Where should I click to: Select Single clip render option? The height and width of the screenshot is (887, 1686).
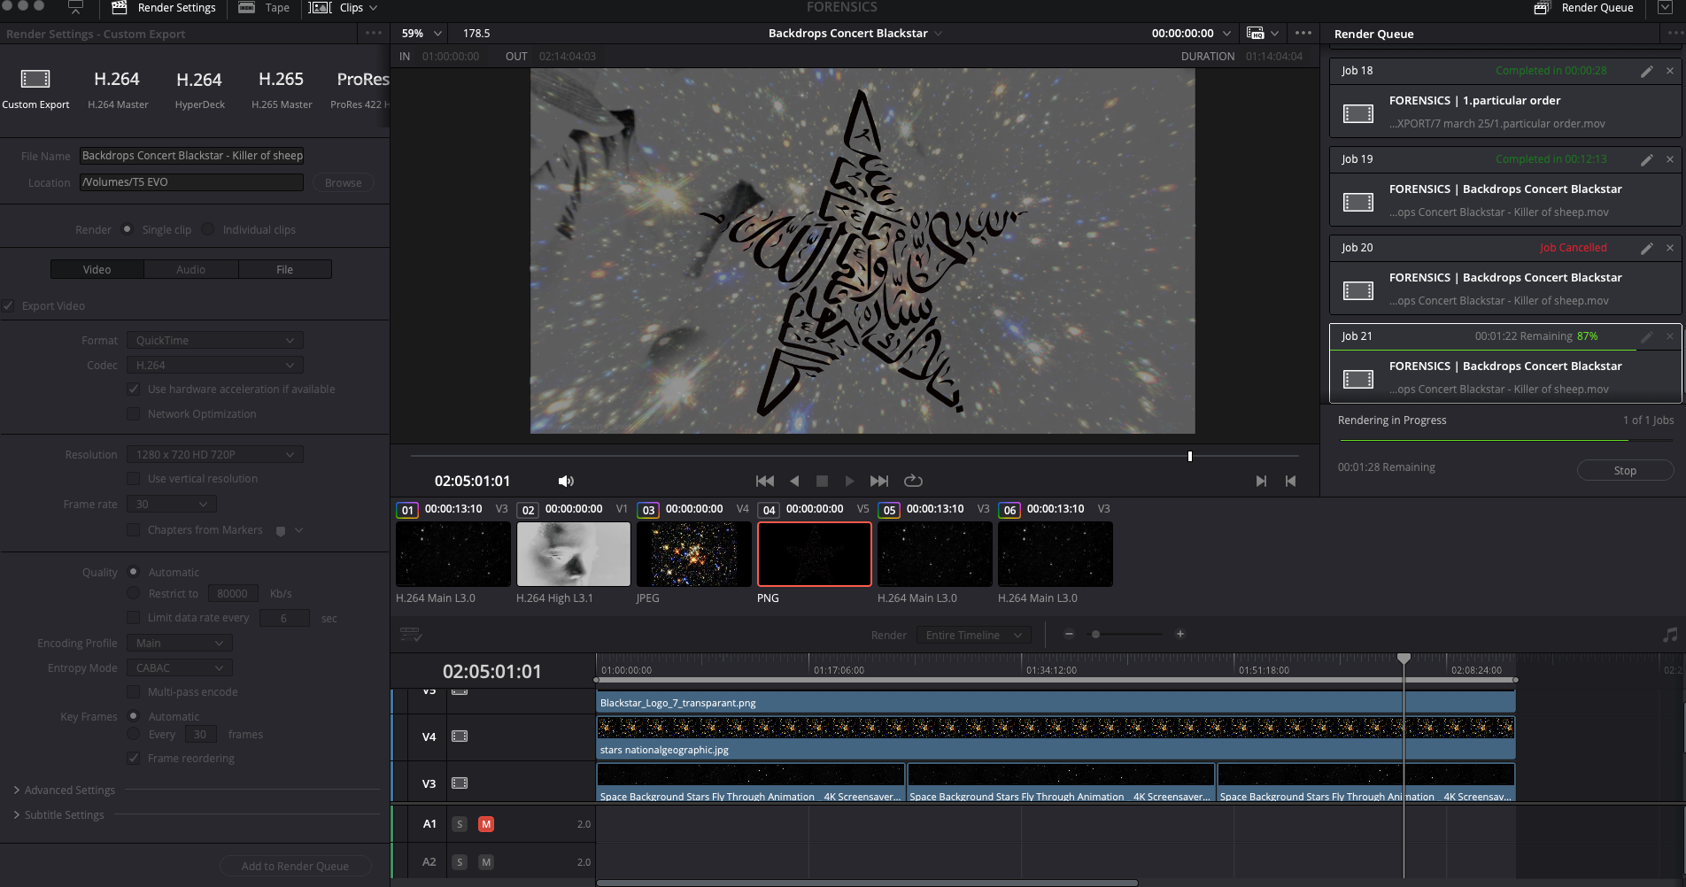click(128, 229)
